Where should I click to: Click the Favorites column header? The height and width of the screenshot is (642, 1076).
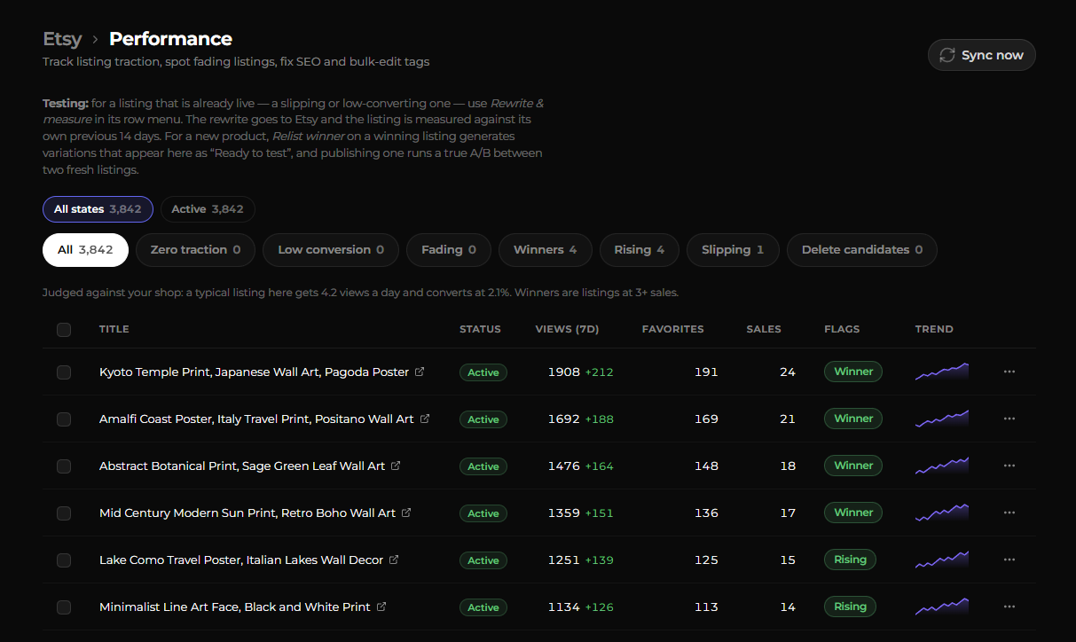coord(672,329)
